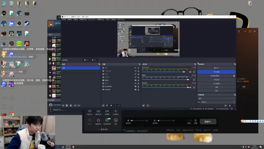Add a scene transition with plus icon

click(x=225, y=106)
